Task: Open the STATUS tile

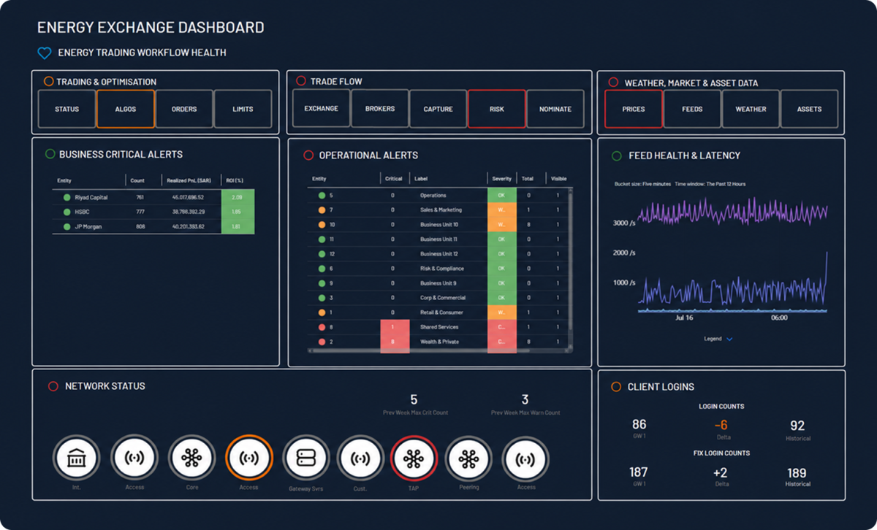Action: [67, 109]
